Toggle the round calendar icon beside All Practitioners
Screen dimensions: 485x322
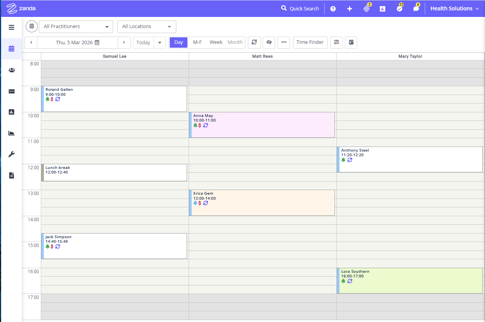pyautogui.click(x=32, y=27)
